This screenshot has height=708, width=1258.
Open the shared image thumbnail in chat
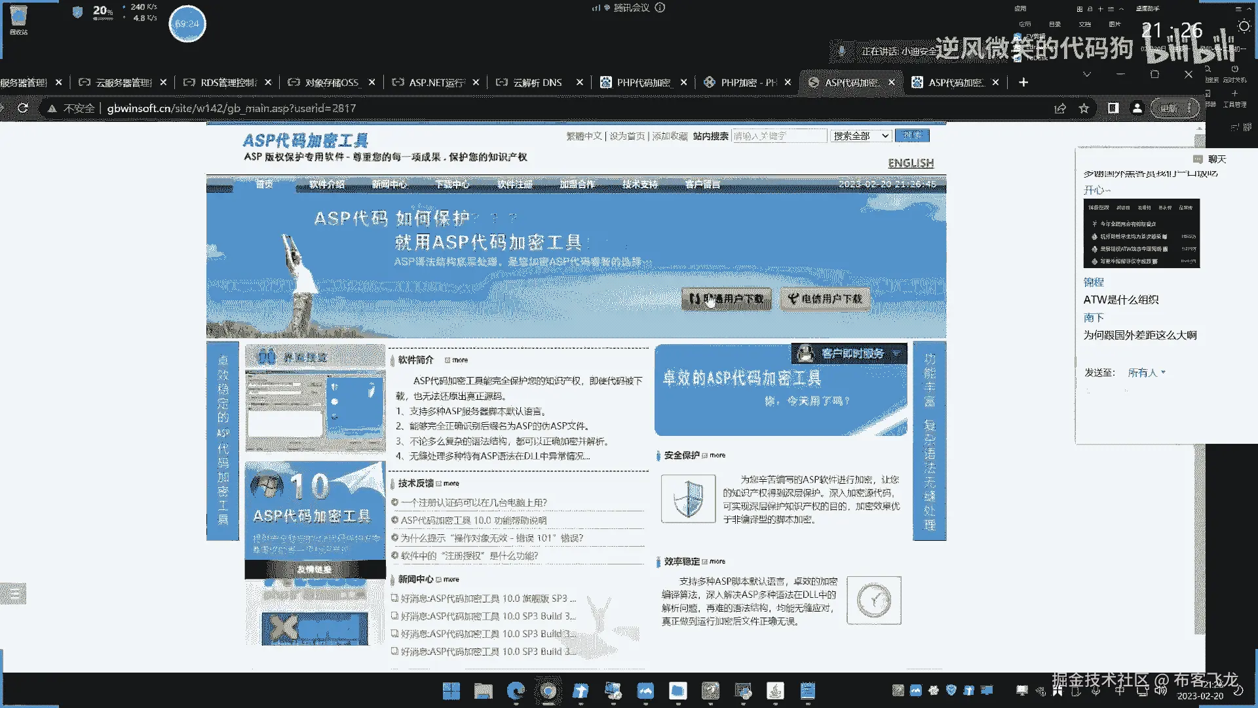(x=1141, y=233)
